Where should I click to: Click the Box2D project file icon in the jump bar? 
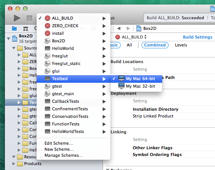tap(139, 28)
